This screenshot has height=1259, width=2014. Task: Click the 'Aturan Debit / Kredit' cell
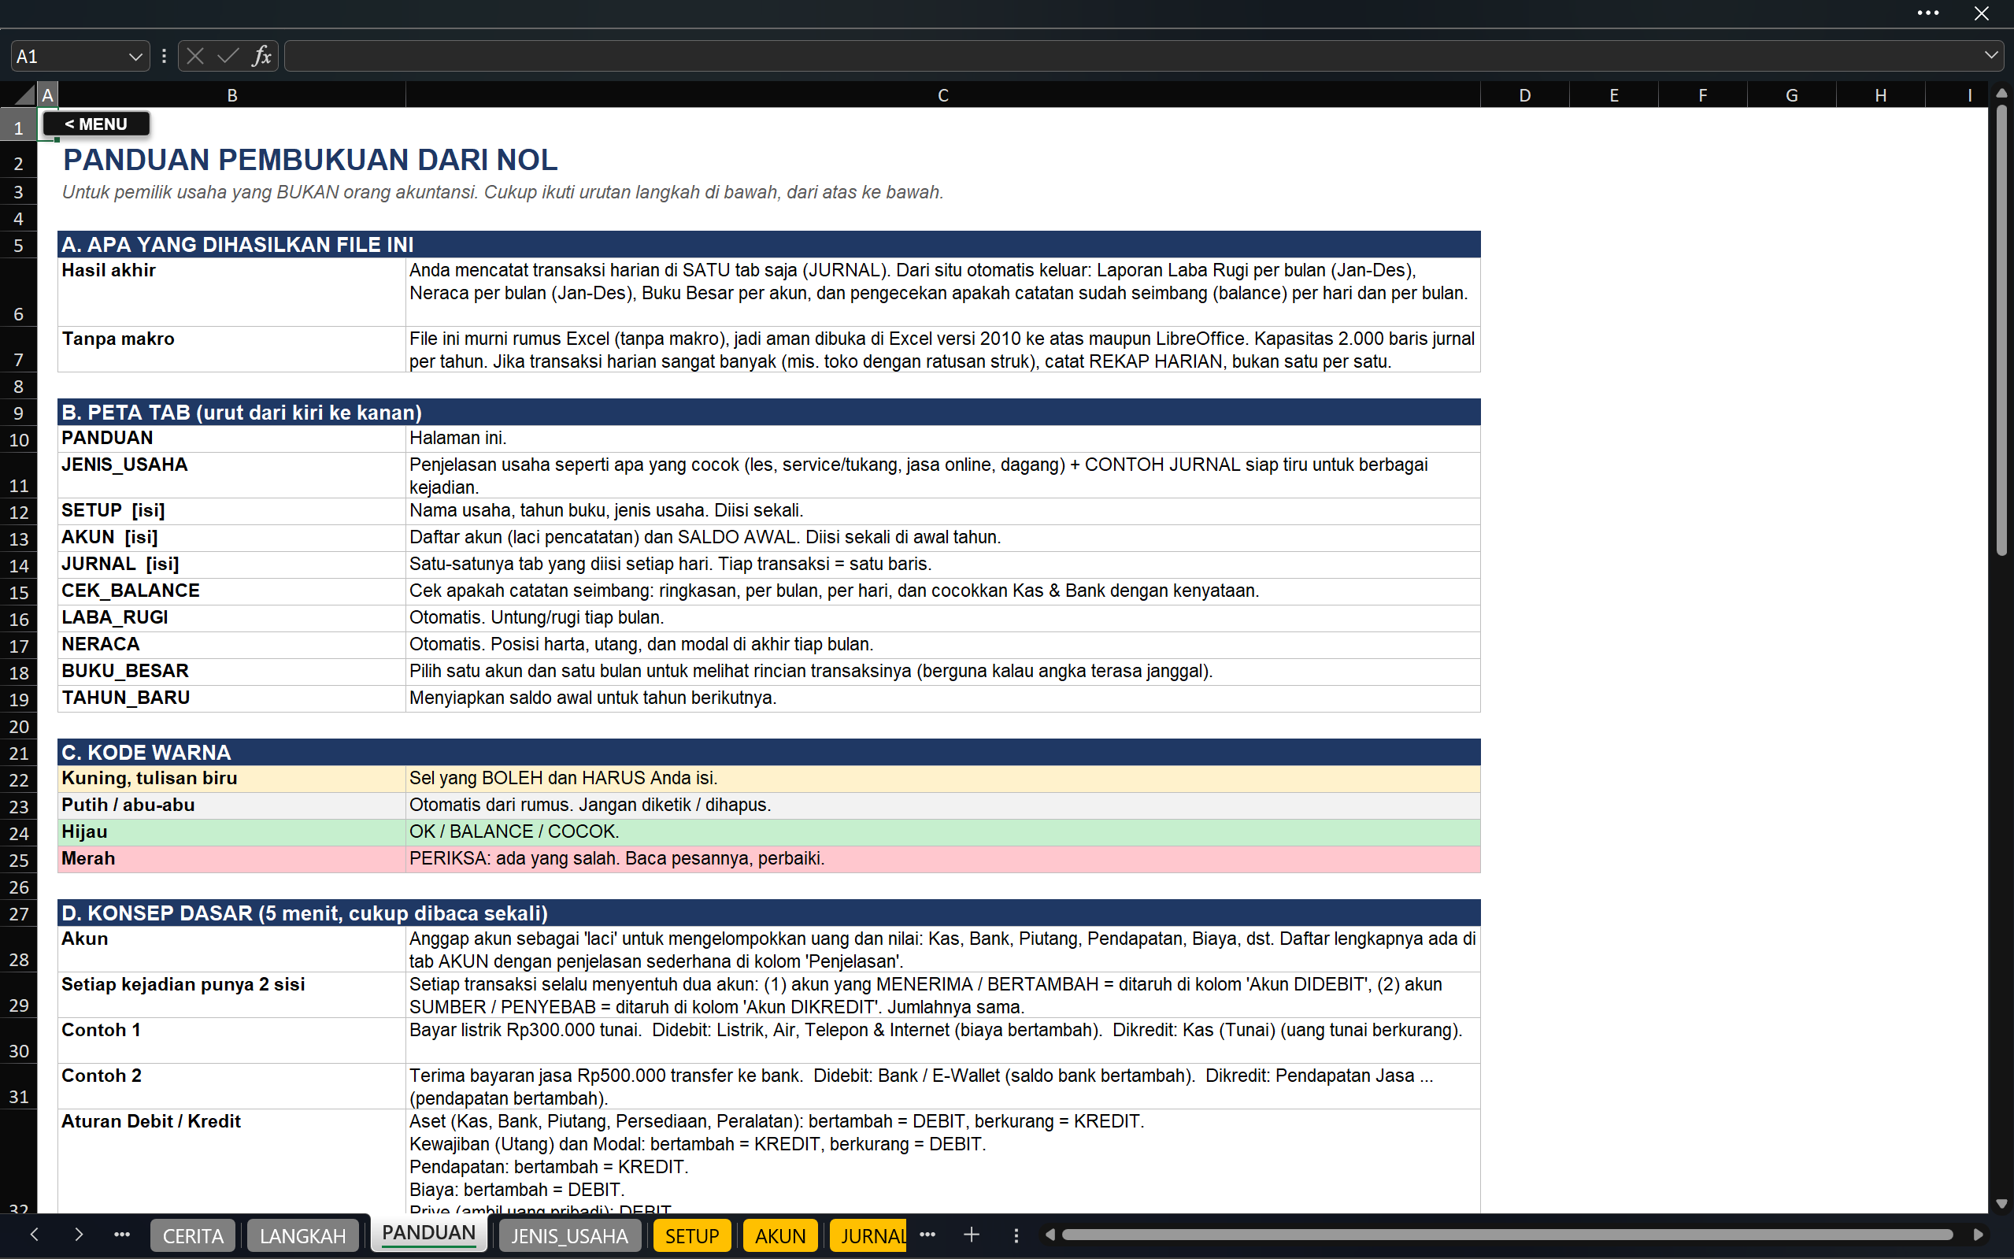231,1161
